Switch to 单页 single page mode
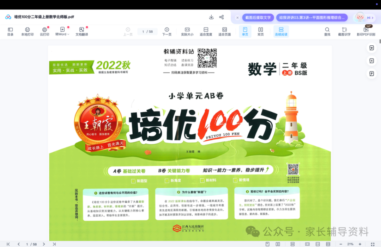 245,32
